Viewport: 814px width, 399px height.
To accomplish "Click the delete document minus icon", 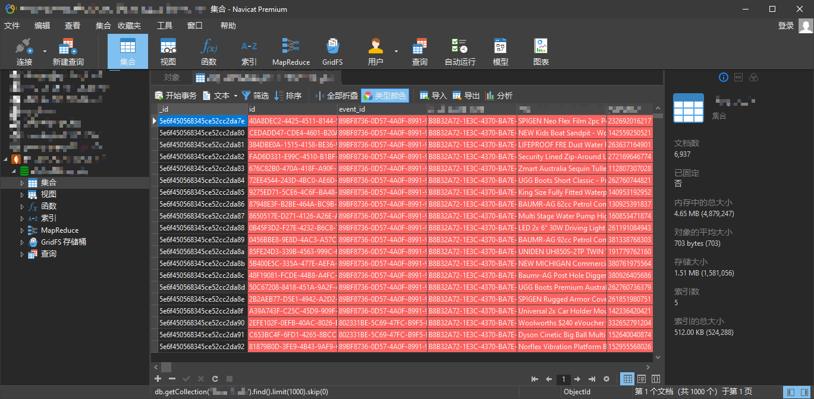I will coord(172,379).
